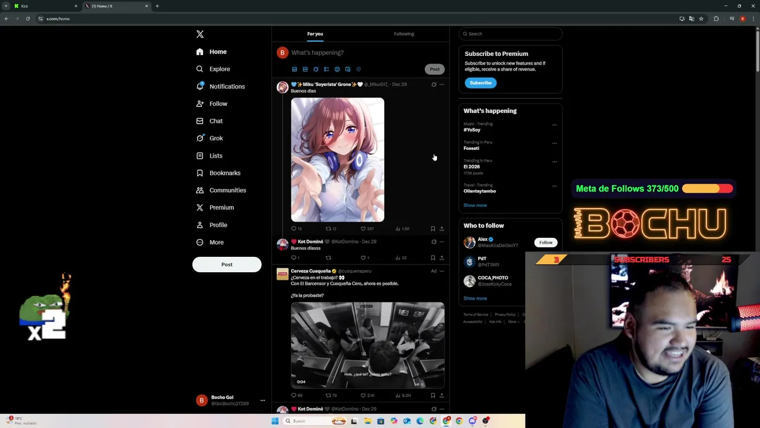Open options for Fossati trend
The width and height of the screenshot is (760, 428).
[555, 143]
